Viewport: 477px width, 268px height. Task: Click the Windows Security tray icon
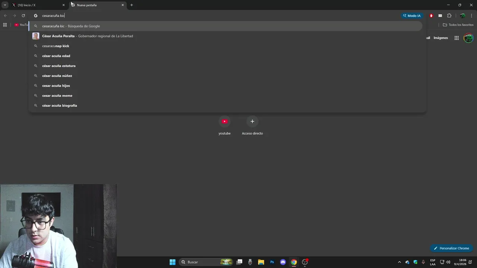click(x=416, y=262)
